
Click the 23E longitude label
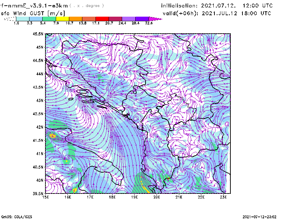click(223, 197)
